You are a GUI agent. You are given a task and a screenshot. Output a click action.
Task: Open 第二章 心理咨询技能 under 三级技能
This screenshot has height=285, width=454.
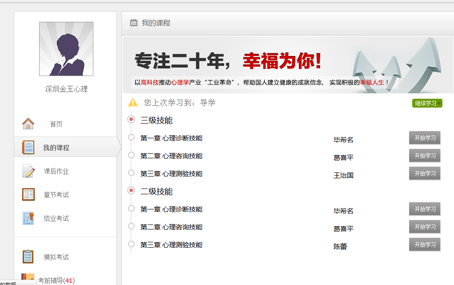(x=171, y=156)
